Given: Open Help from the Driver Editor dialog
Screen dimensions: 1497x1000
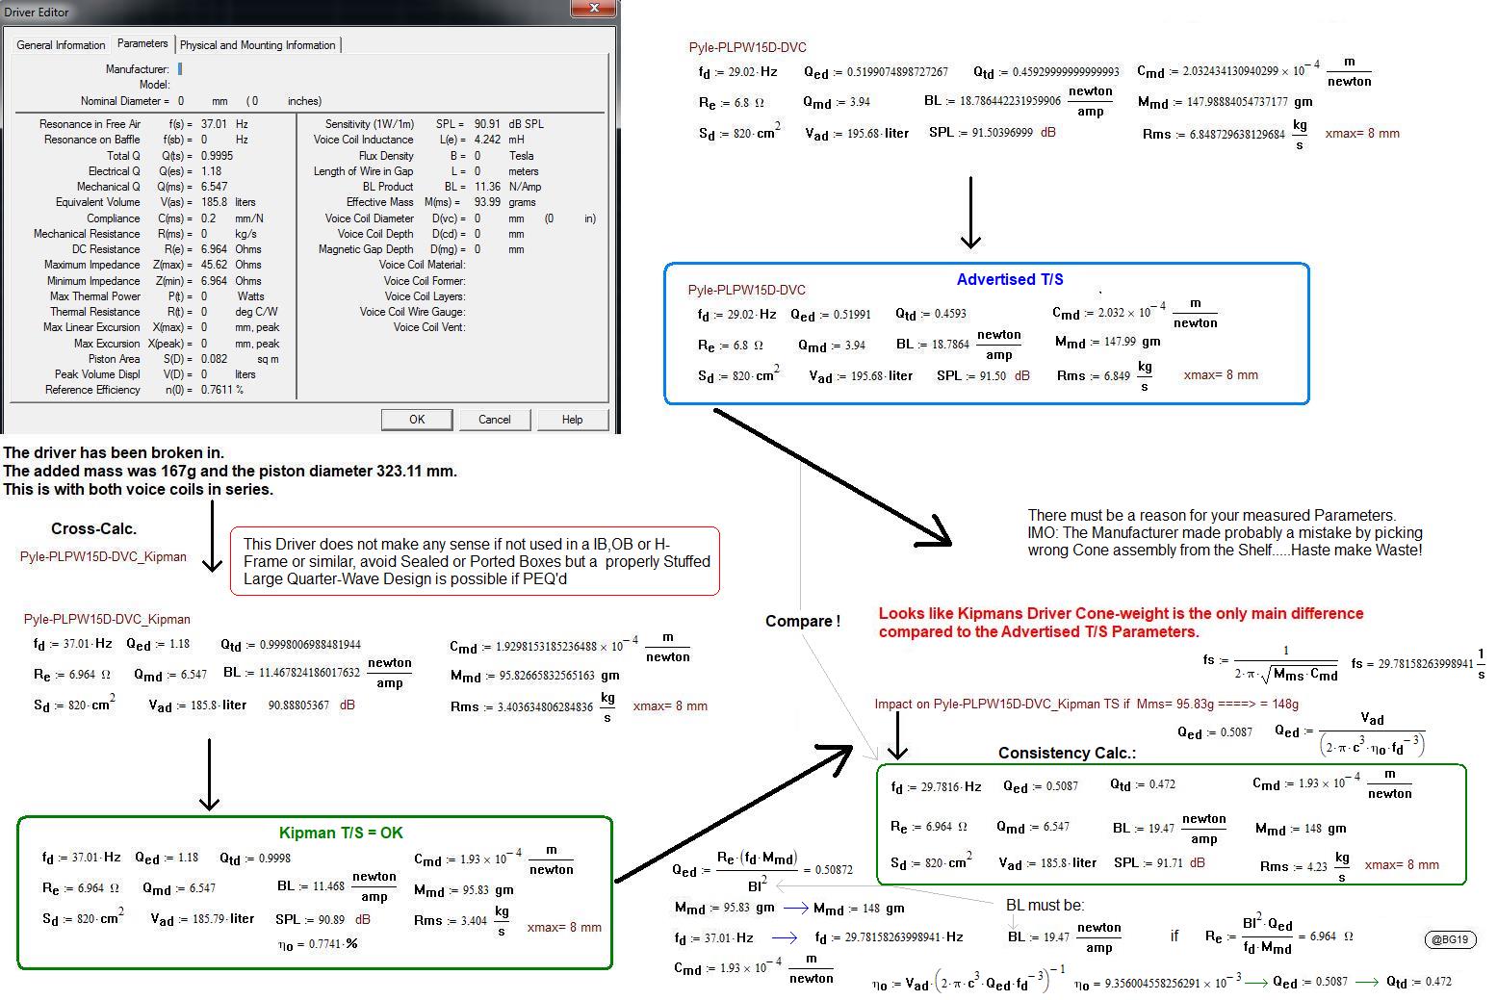Looking at the screenshot, I should coord(572,420).
